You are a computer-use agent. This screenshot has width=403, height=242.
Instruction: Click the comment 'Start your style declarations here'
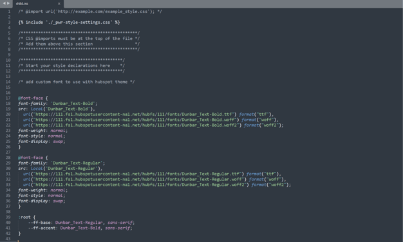pyautogui.click(x=71, y=66)
